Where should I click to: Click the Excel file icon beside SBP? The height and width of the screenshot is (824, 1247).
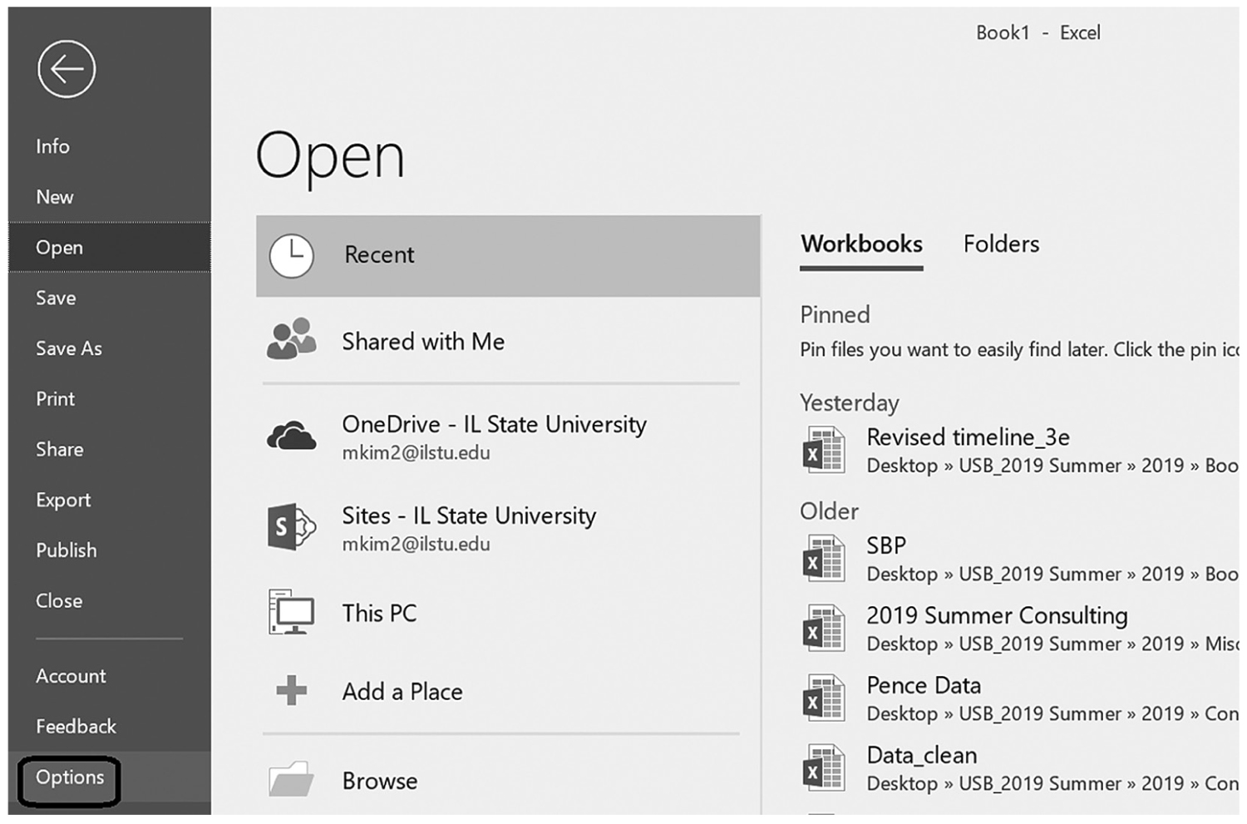(x=824, y=559)
